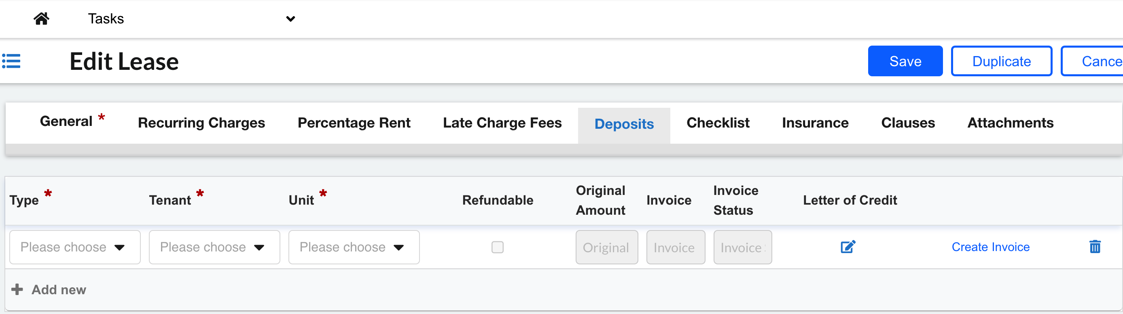This screenshot has height=314, width=1123.
Task: Open the Type Please choose dropdown
Action: [75, 247]
